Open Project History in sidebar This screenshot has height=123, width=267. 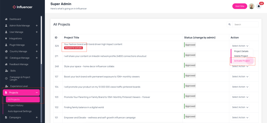16,106
